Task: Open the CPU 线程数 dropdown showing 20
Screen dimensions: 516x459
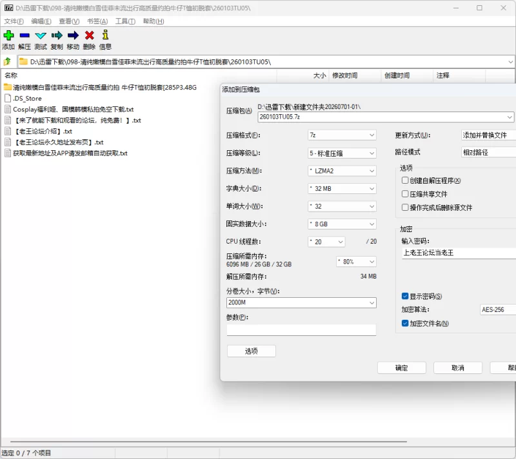Action: tap(326, 242)
